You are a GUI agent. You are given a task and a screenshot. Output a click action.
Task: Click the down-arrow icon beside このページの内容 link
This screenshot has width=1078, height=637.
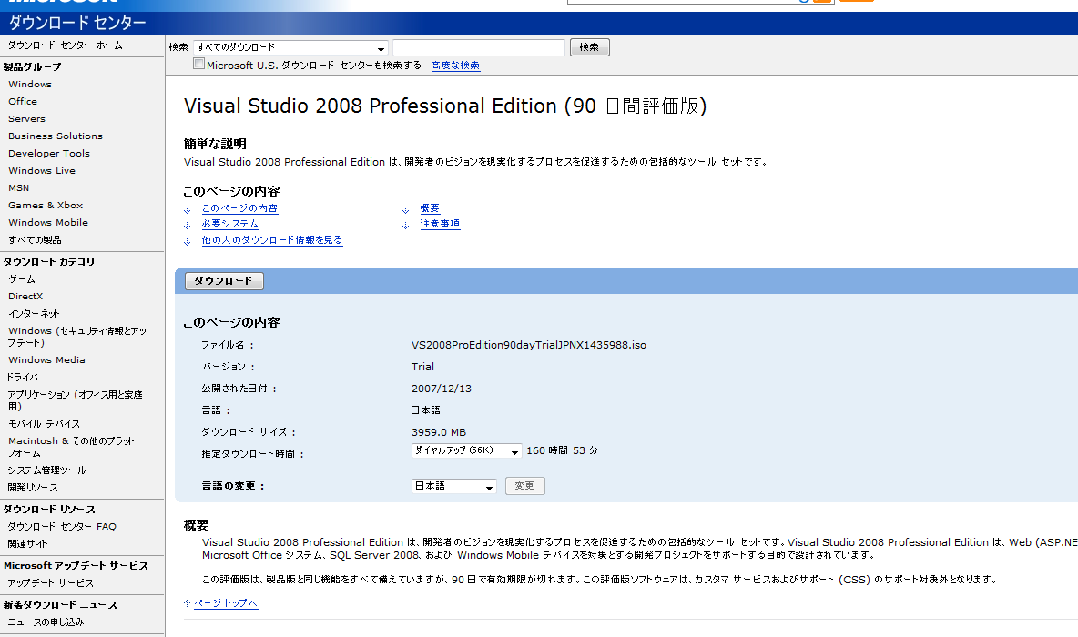187,209
